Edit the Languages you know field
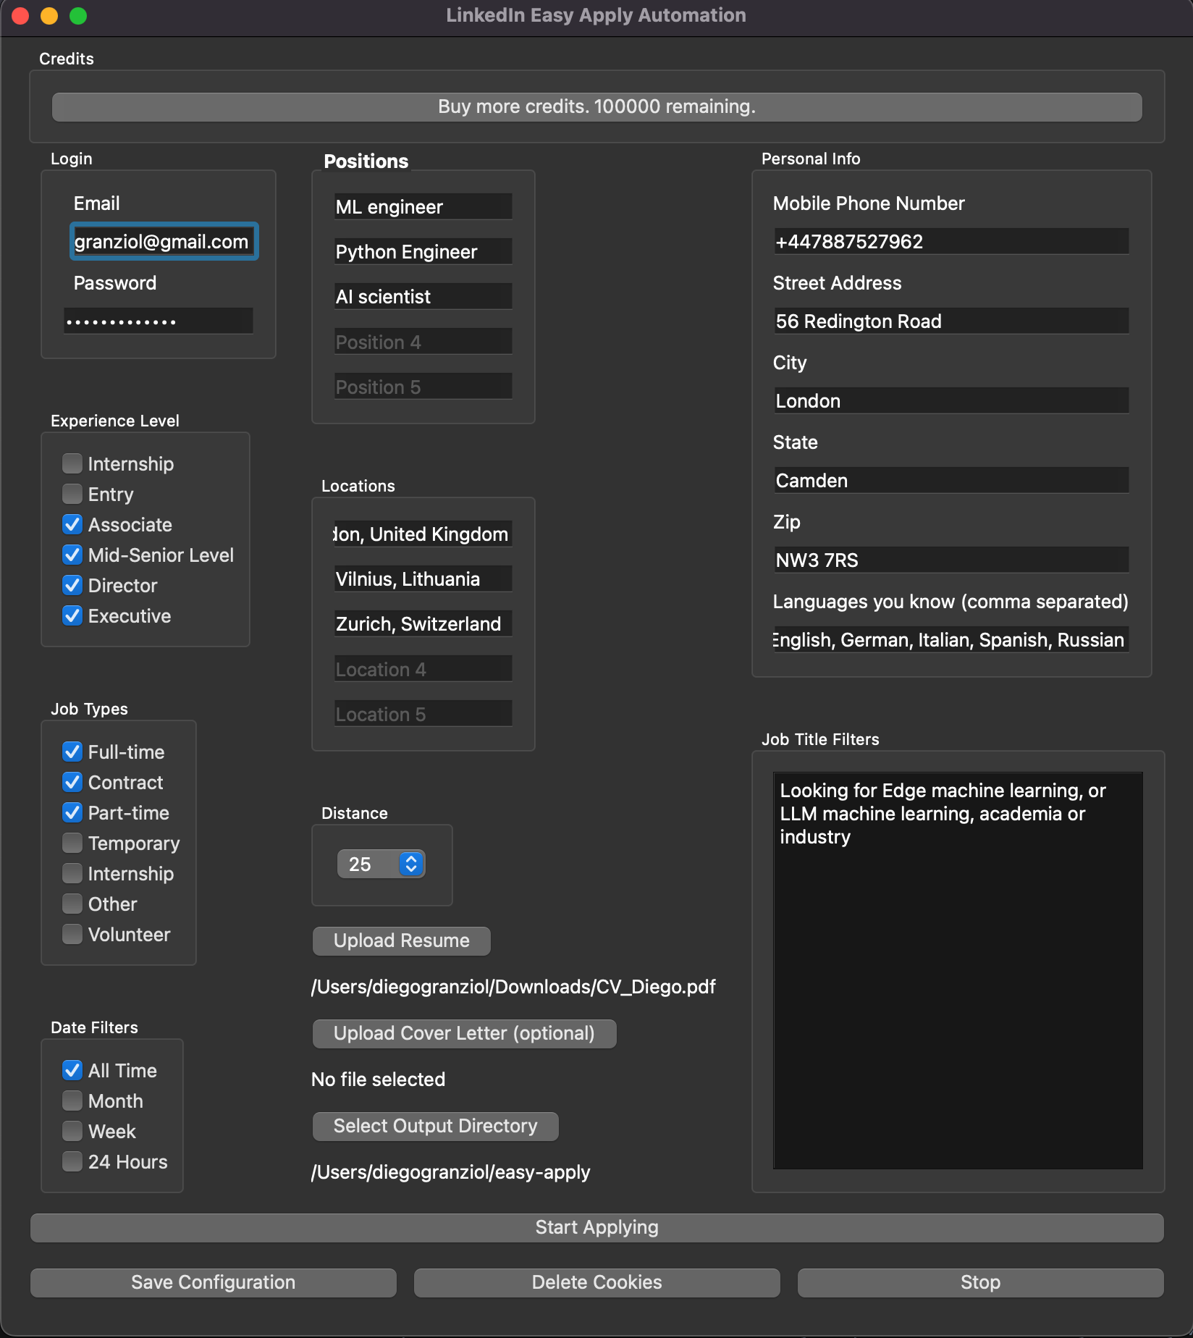Image resolution: width=1193 pixels, height=1338 pixels. pyautogui.click(x=951, y=639)
